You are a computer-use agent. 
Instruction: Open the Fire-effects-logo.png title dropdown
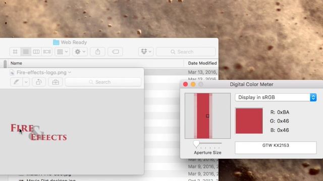70,72
